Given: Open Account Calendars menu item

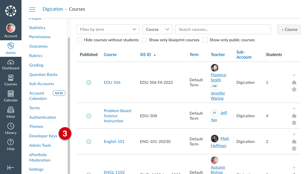Looking at the screenshot, I should (x=38, y=96).
